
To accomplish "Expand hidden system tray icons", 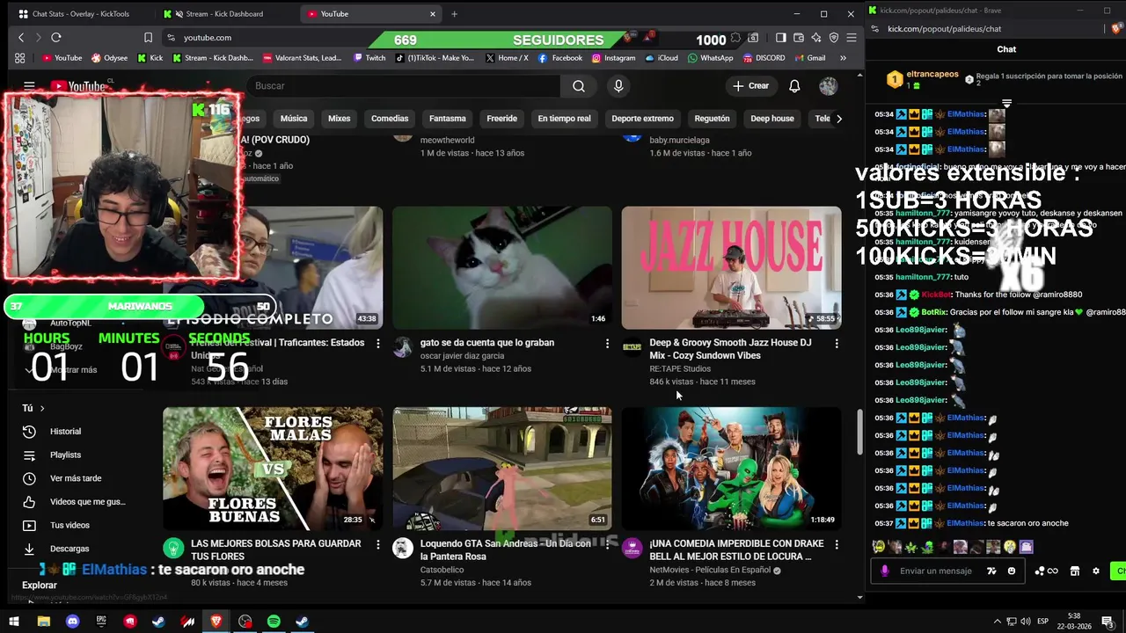I will 998,622.
